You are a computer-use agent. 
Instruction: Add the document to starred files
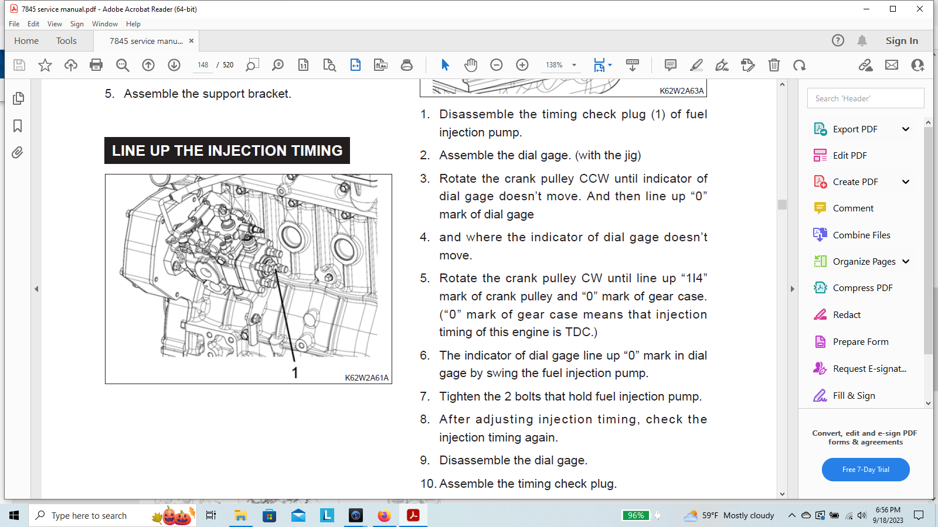point(45,65)
